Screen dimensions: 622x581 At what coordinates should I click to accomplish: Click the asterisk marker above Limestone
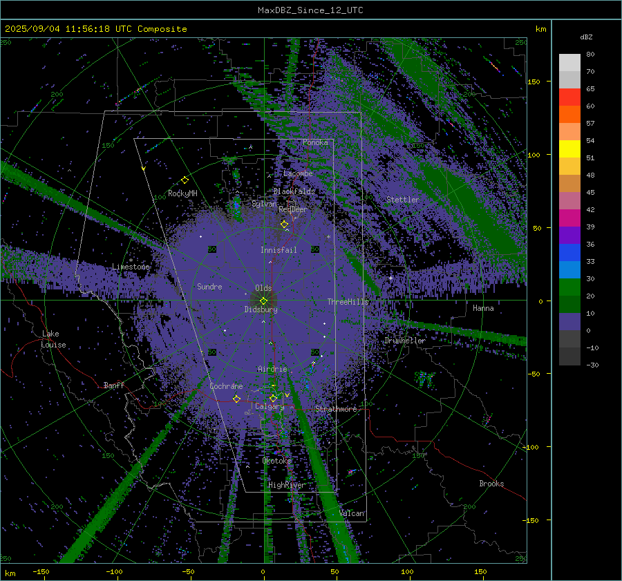point(131,260)
